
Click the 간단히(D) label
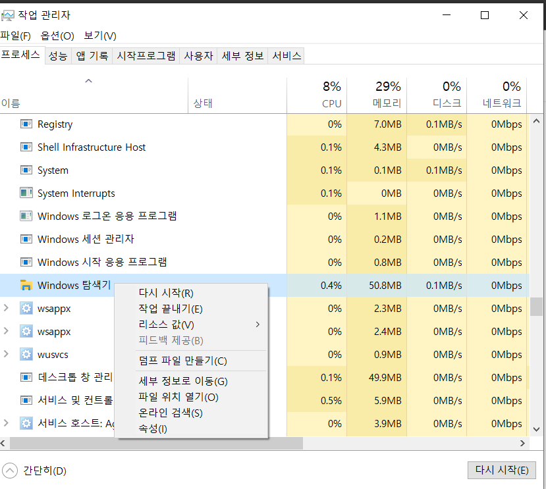coord(45,471)
